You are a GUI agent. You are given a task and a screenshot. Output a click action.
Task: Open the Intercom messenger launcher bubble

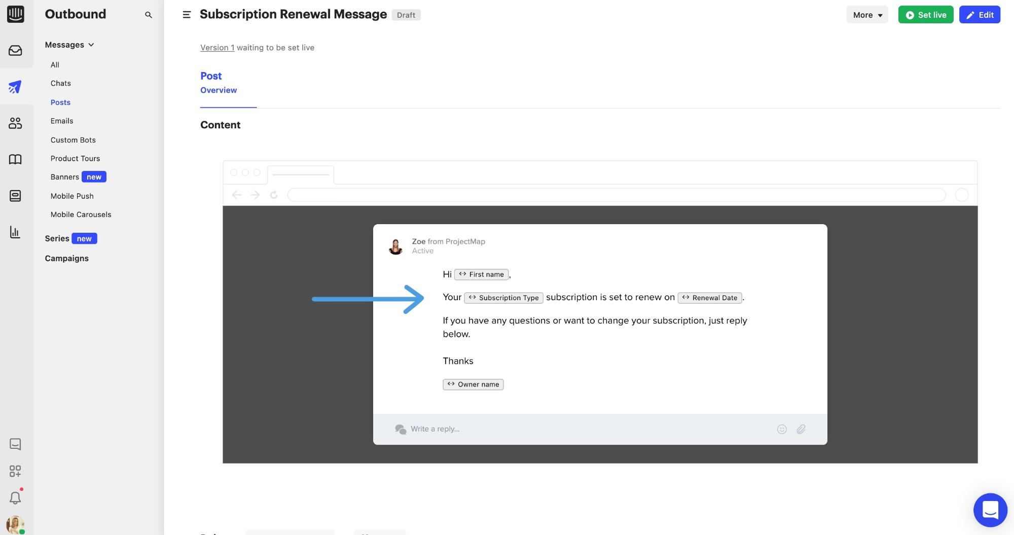click(990, 510)
